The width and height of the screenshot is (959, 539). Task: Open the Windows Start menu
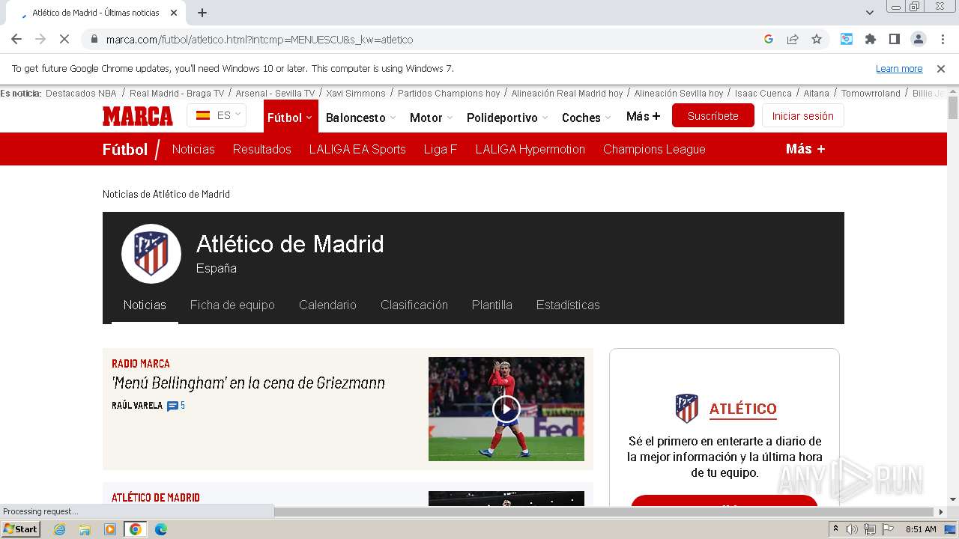(x=21, y=529)
